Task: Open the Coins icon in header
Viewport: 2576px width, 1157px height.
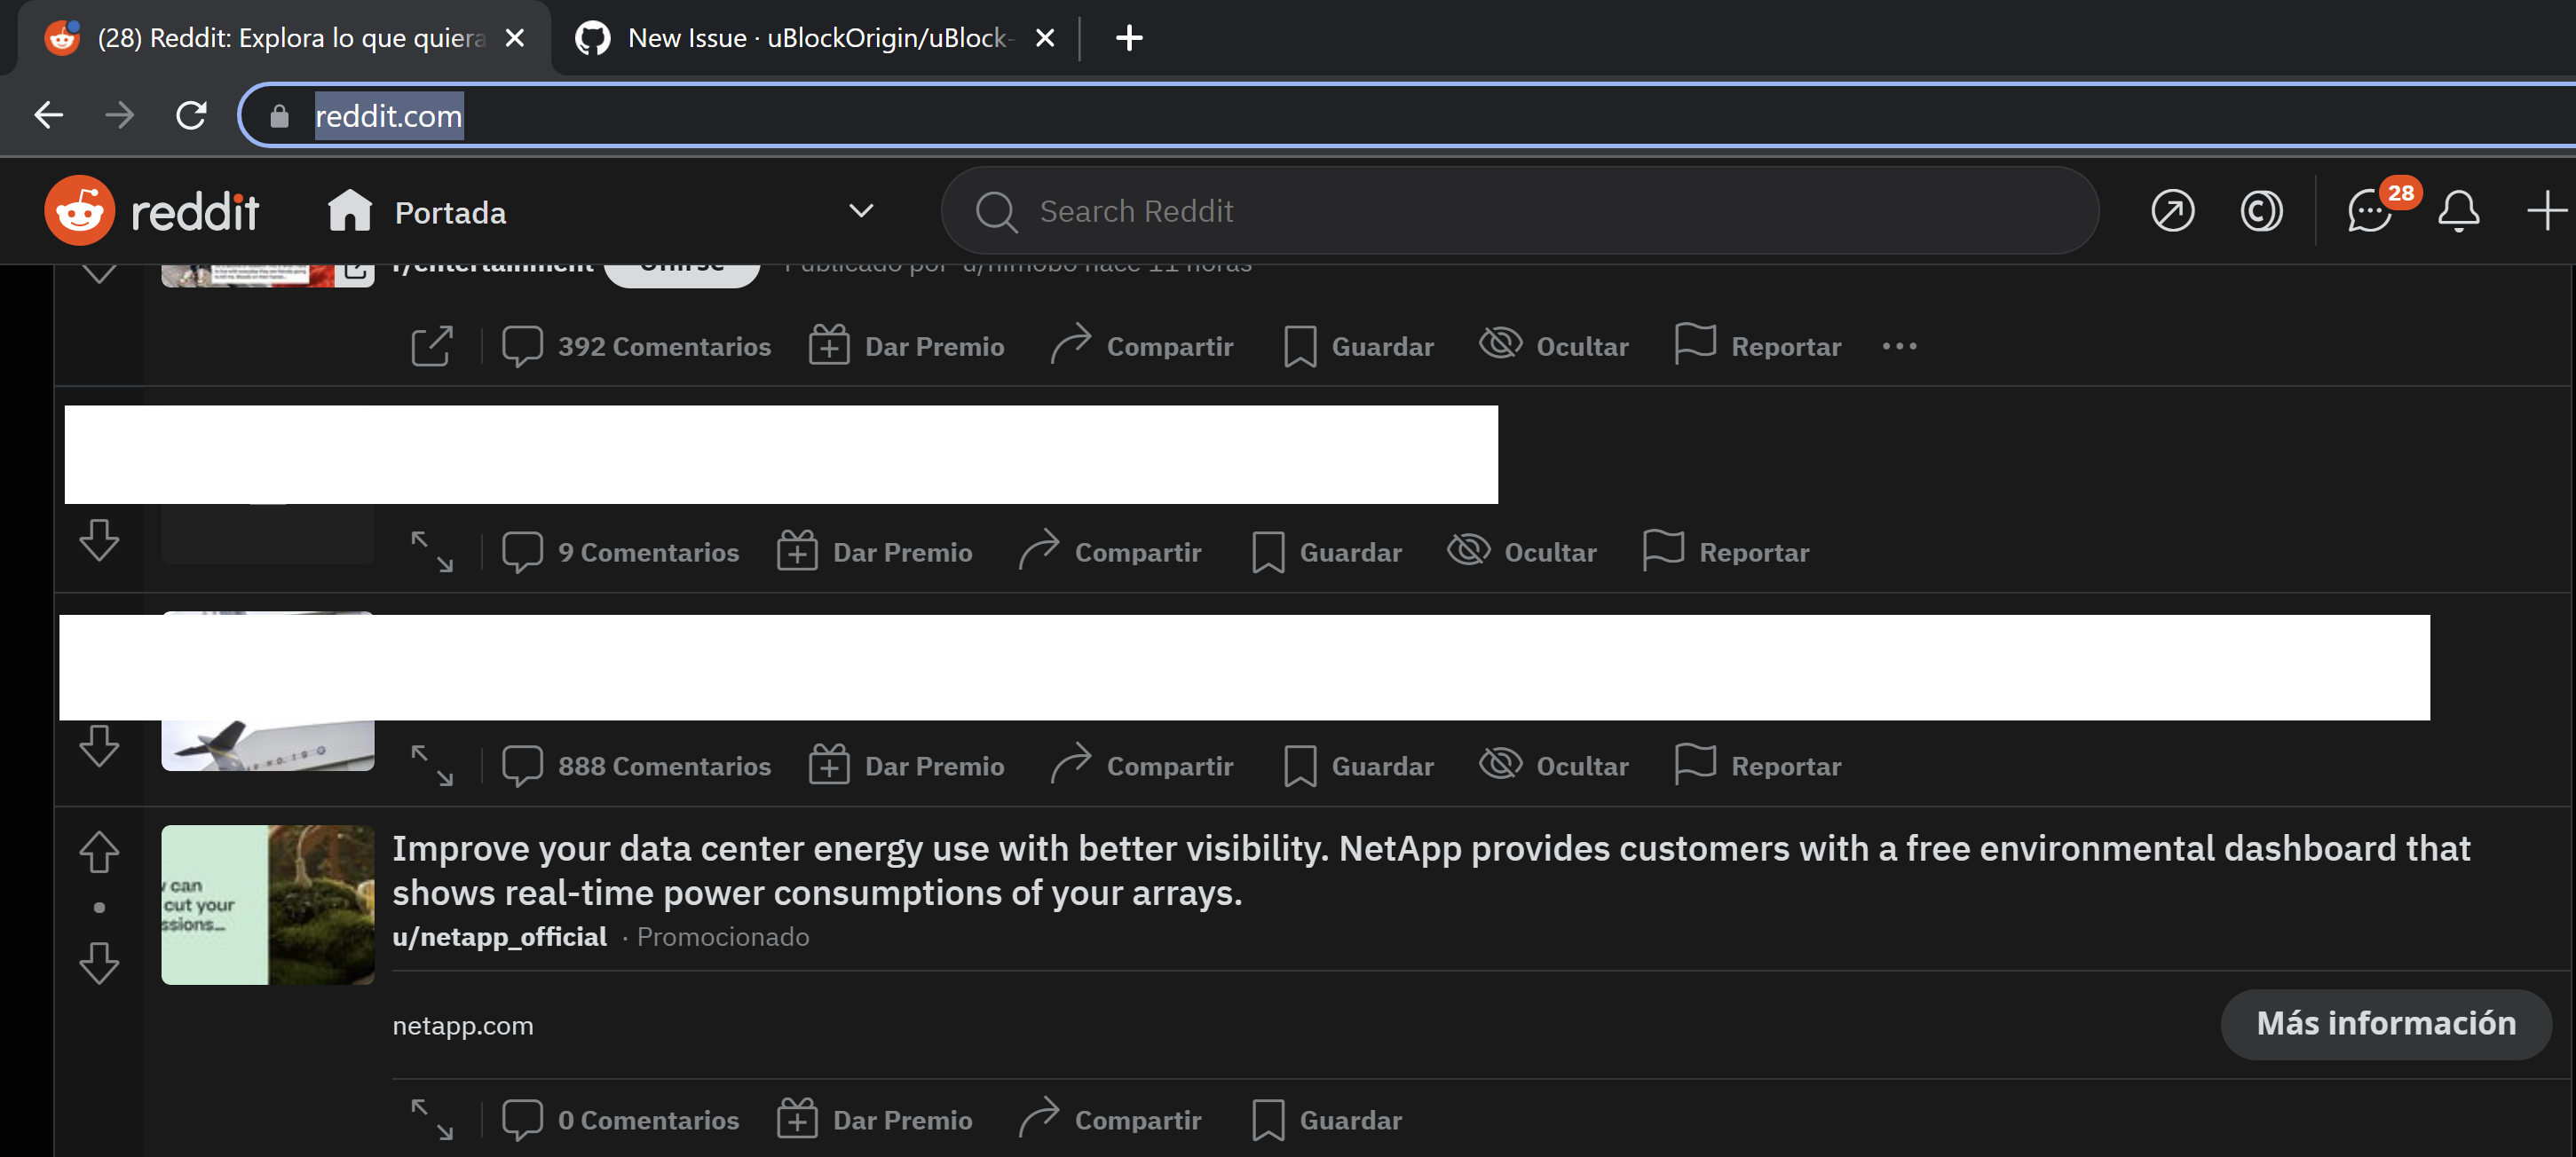Action: click(x=2261, y=211)
